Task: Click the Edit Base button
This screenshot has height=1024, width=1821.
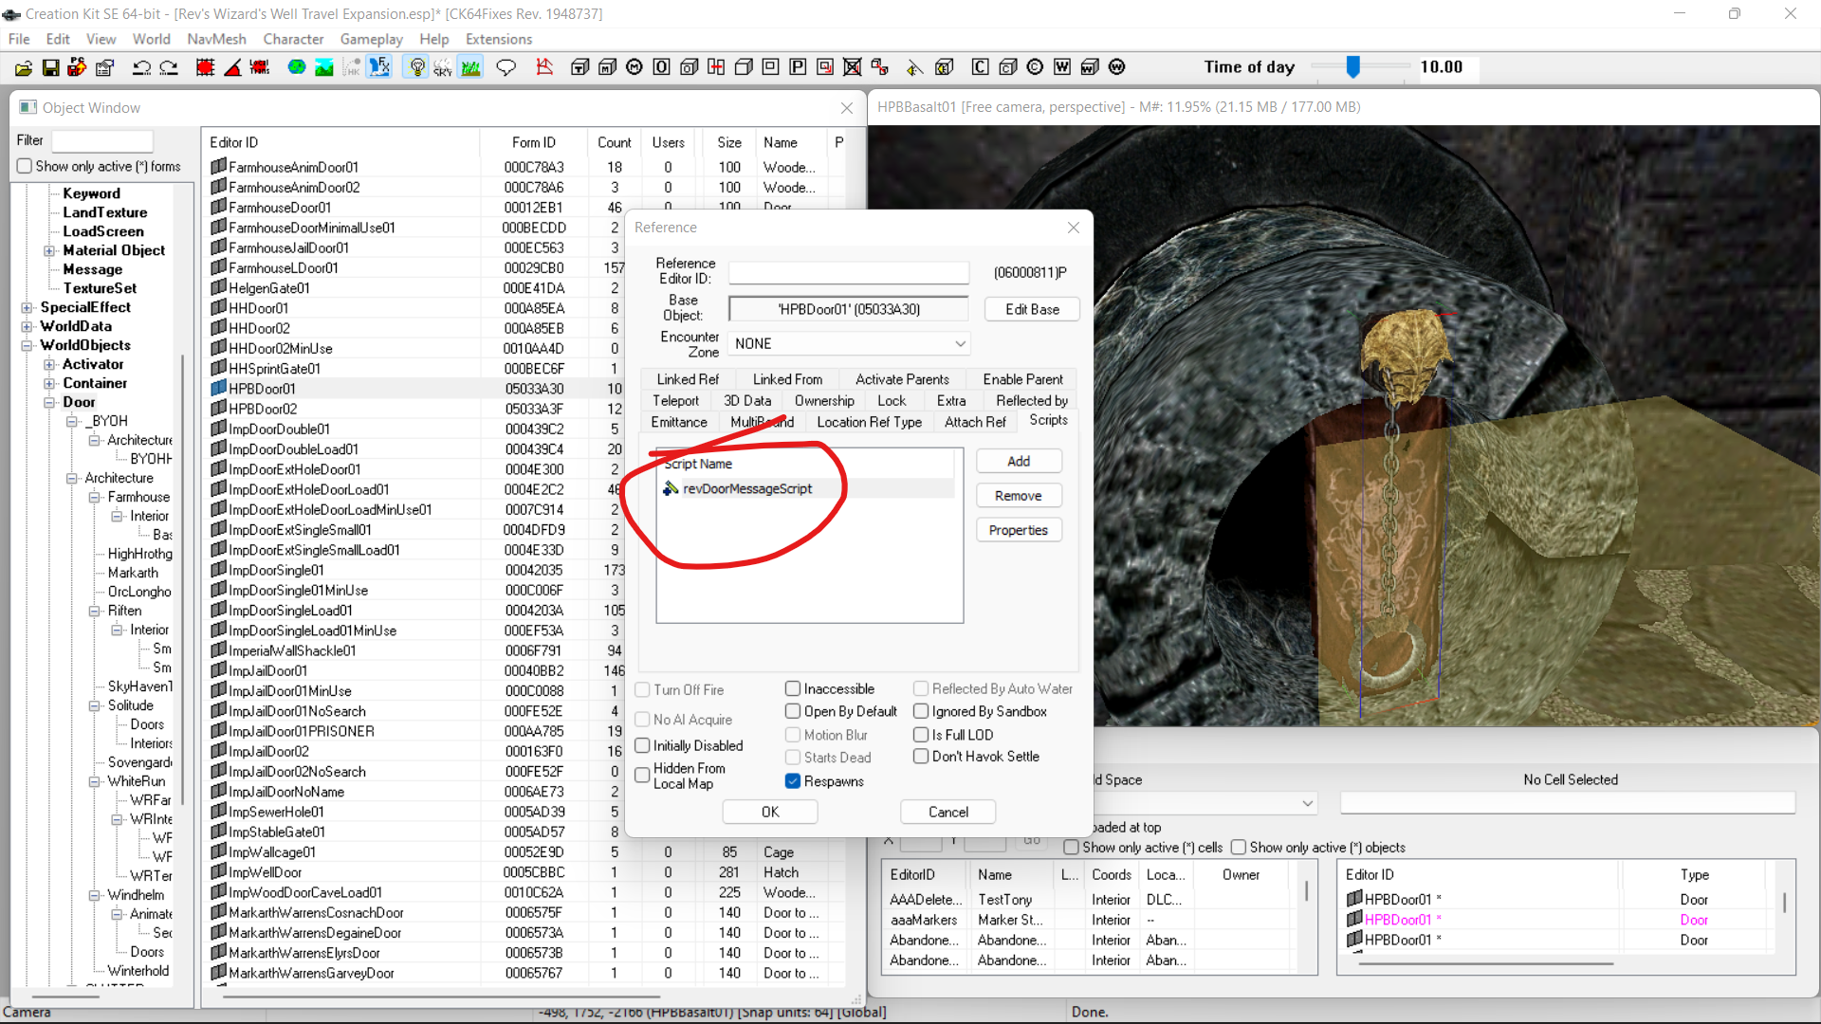Action: [1032, 309]
